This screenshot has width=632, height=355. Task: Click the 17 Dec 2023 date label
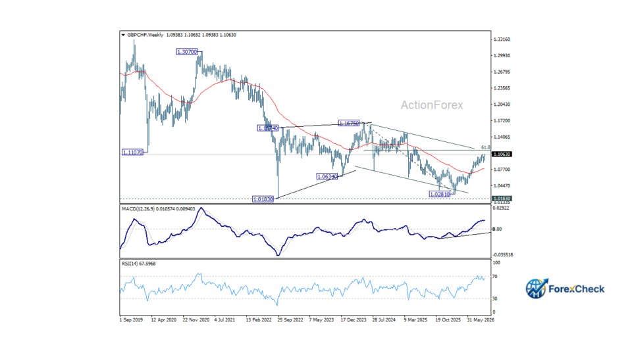[354, 320]
